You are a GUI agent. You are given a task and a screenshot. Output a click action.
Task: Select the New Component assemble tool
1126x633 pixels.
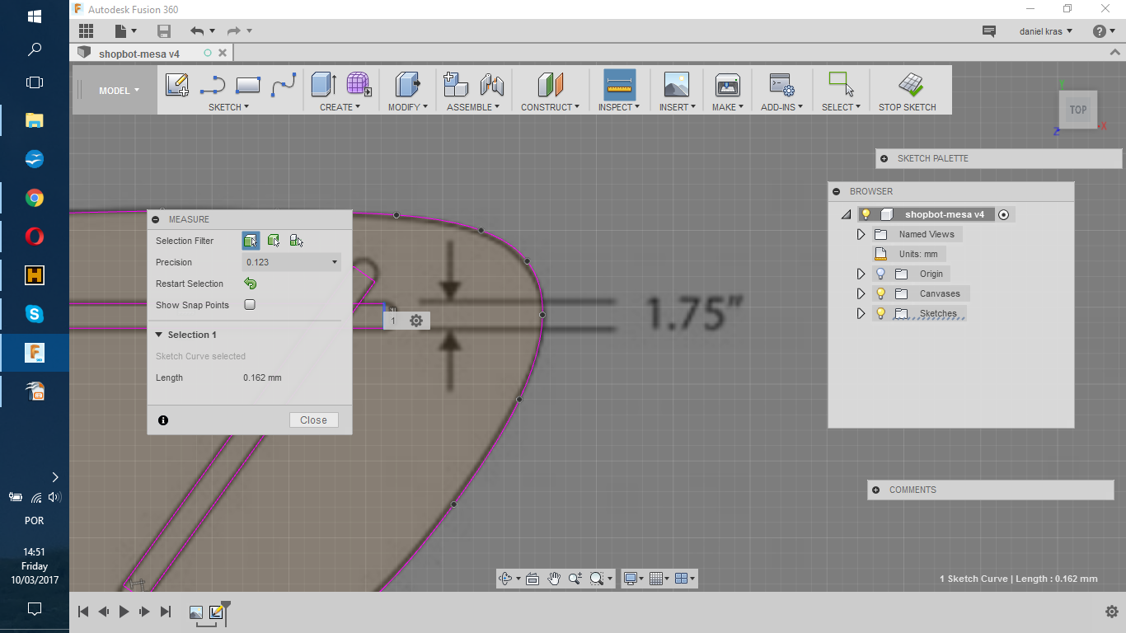tap(456, 85)
